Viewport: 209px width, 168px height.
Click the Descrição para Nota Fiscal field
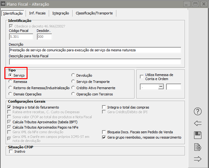point(95,62)
